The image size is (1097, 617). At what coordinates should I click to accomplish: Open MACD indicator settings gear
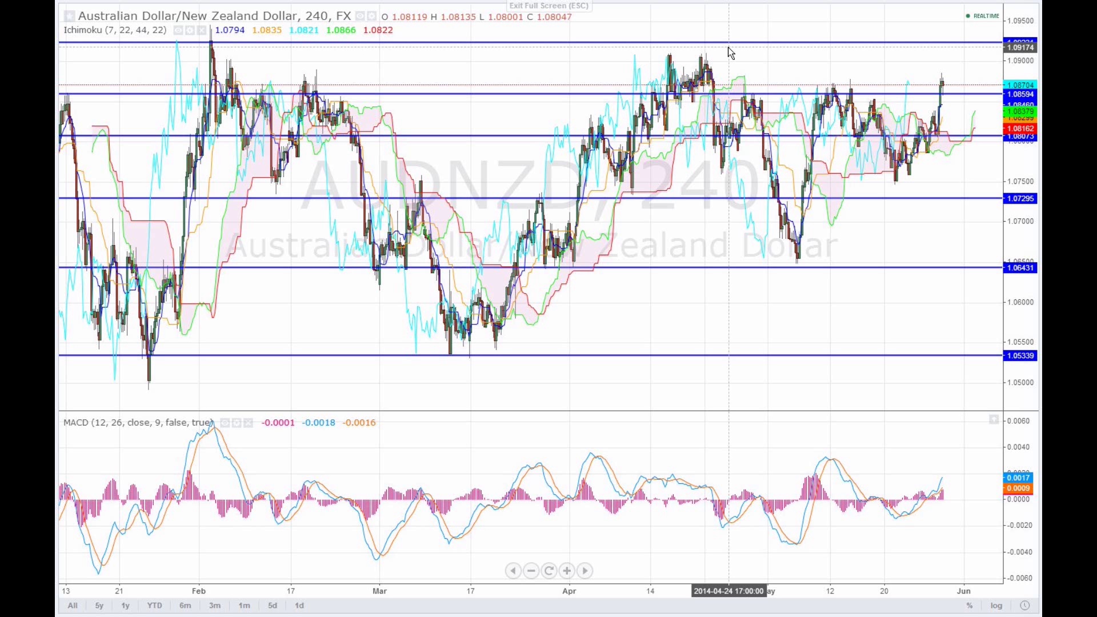pyautogui.click(x=237, y=423)
